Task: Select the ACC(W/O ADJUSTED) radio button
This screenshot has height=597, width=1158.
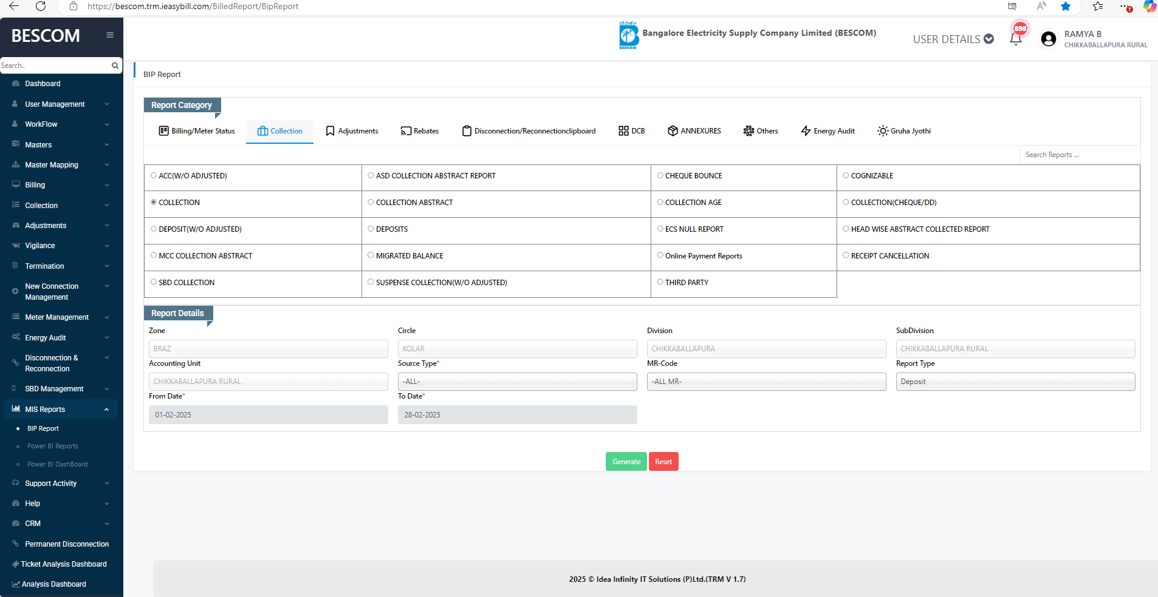Action: (x=154, y=175)
